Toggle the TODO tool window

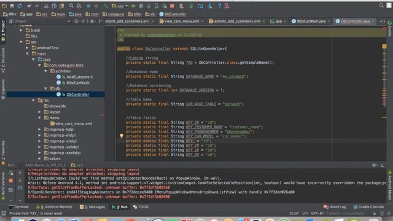(x=141, y=207)
